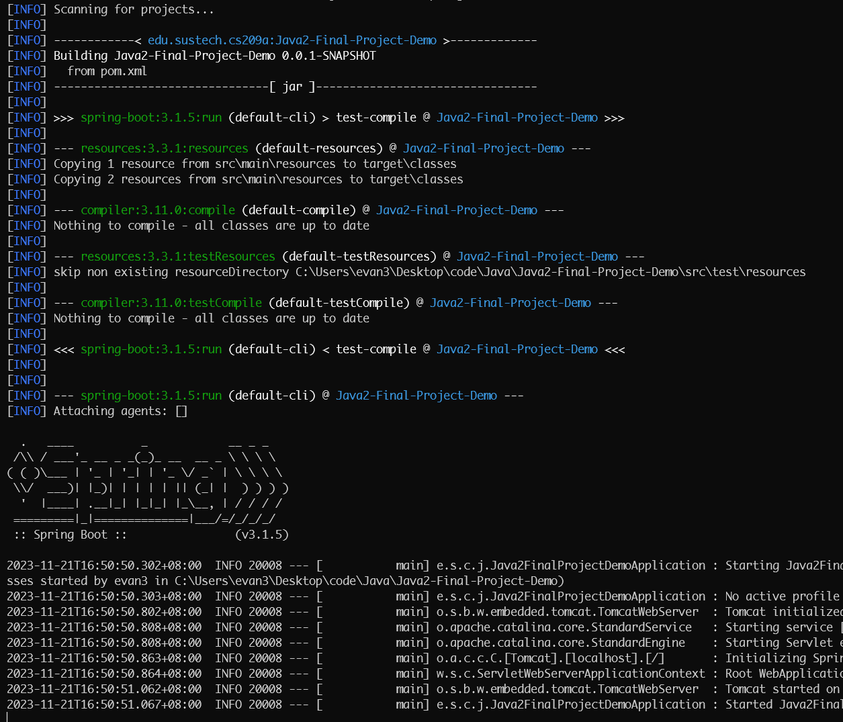Select the Java2-Final-Project-Demo name in the header
843x722 pixels.
click(518, 117)
